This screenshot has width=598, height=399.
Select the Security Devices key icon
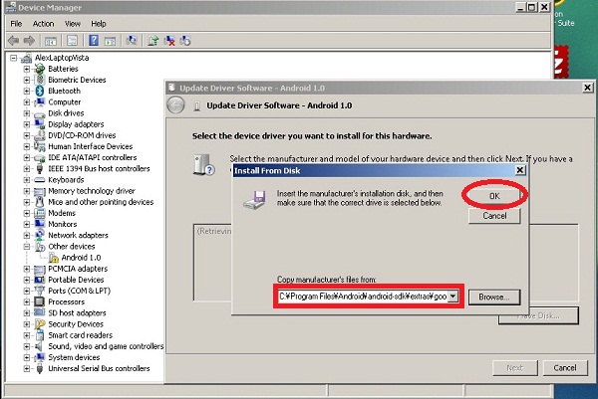[x=40, y=324]
